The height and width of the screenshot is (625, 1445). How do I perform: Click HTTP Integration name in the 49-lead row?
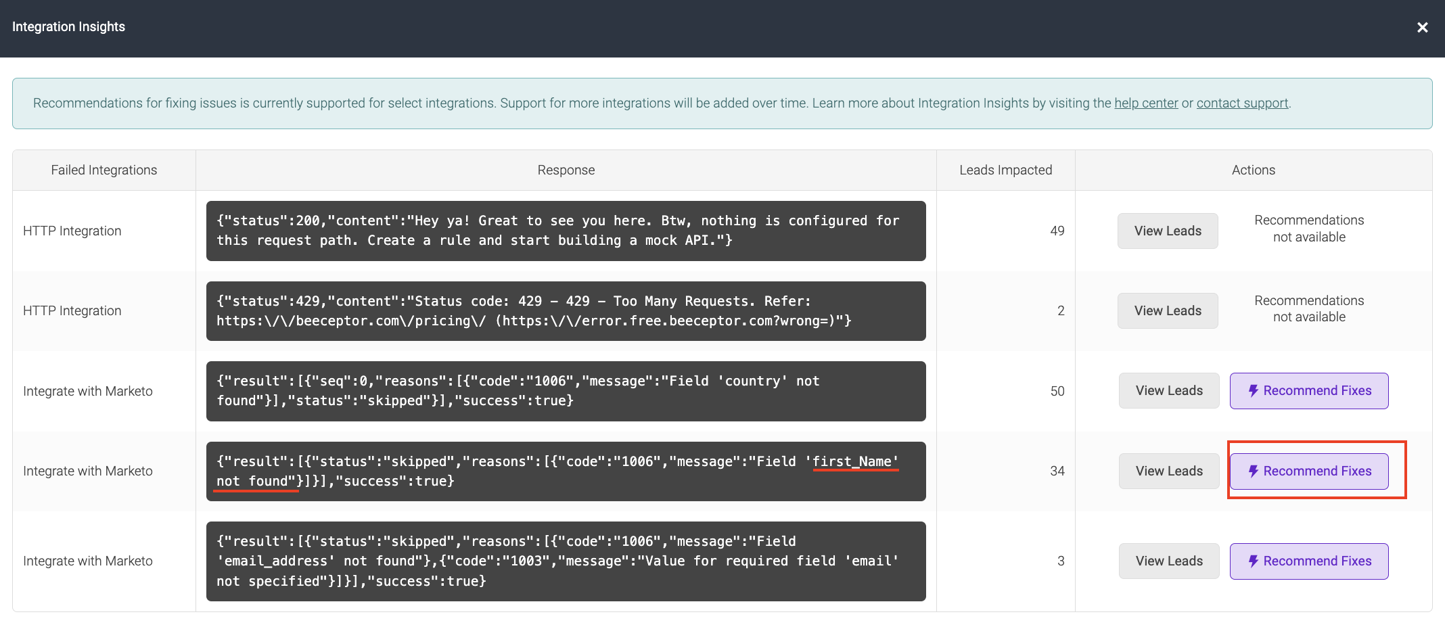pos(72,231)
